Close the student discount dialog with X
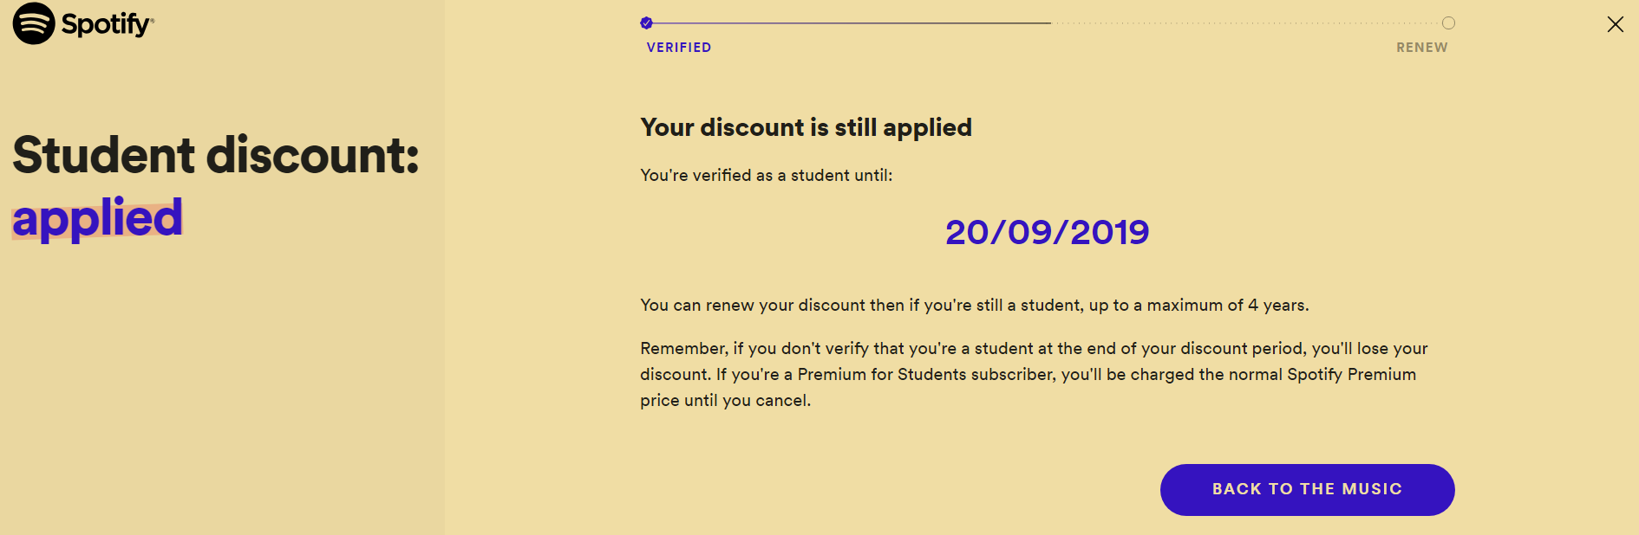This screenshot has width=1639, height=535. click(1615, 24)
